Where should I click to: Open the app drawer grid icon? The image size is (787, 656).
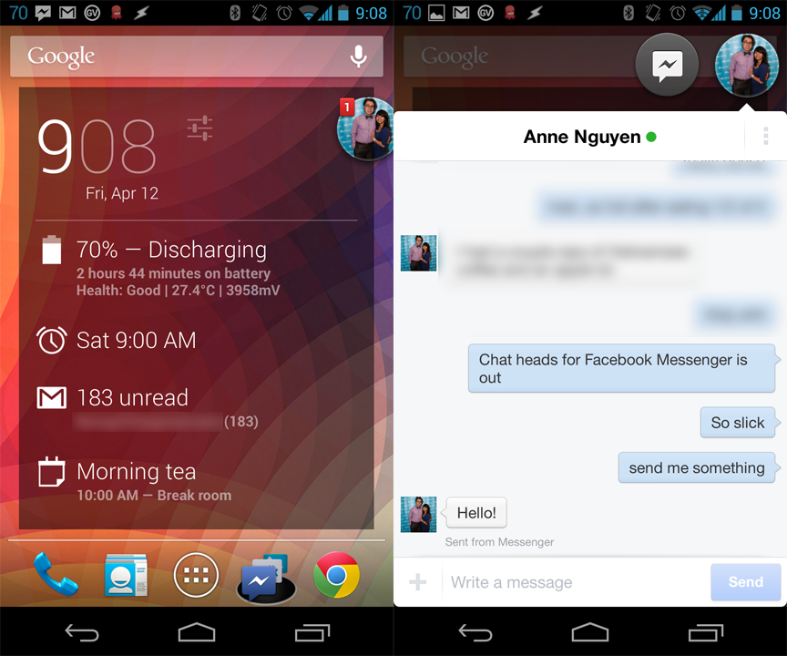[196, 576]
